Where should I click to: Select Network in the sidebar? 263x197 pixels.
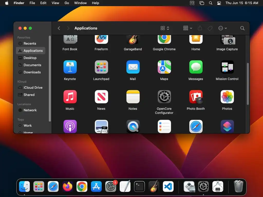point(31,110)
